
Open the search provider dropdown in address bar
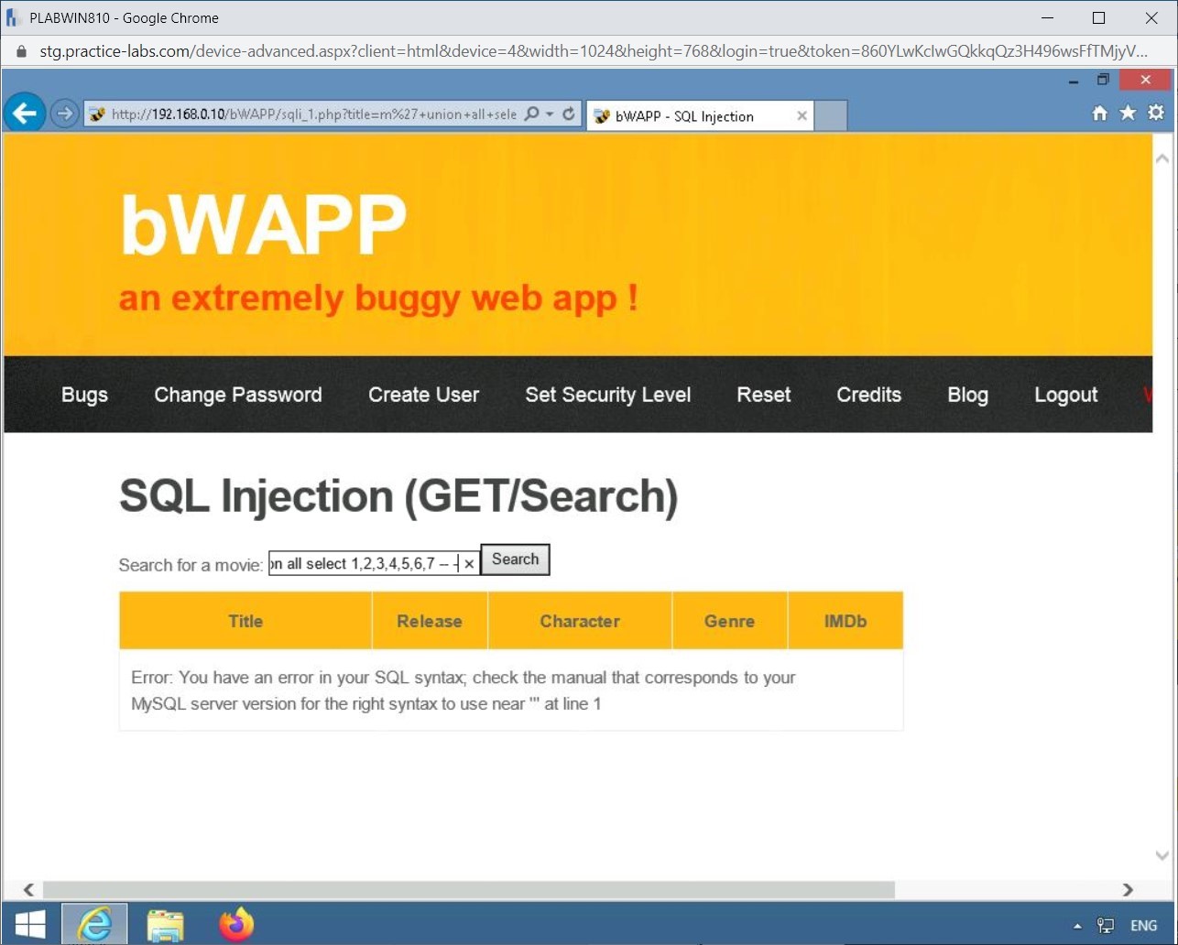click(x=531, y=114)
